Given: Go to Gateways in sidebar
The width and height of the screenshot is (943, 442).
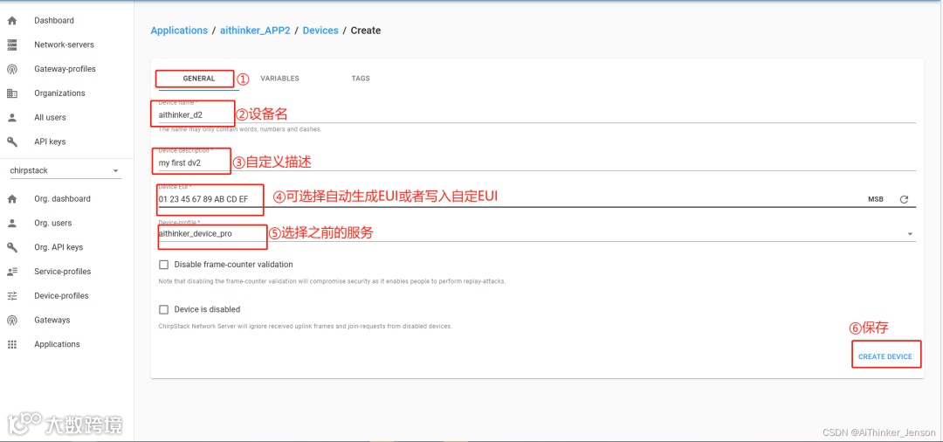Looking at the screenshot, I should (x=52, y=320).
